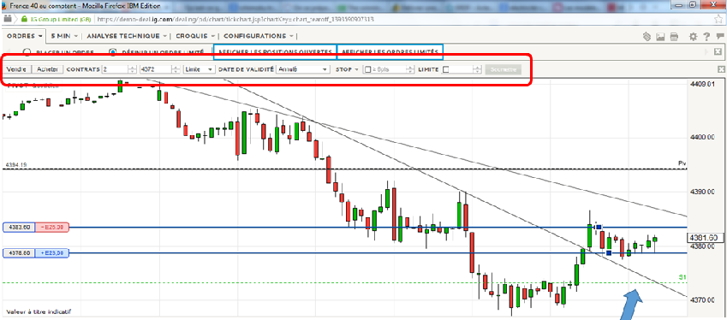This screenshot has width=727, height=320.
Task: Click the Vendre button
Action: [x=16, y=69]
